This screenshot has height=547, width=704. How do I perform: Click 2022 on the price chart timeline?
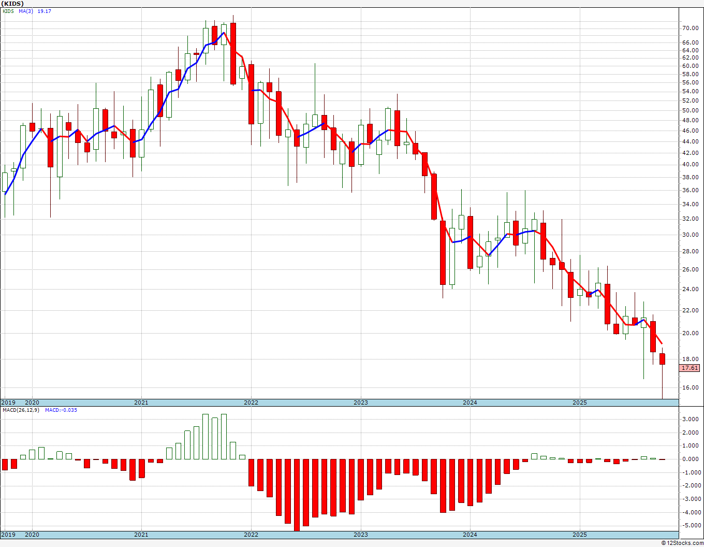tap(251, 402)
